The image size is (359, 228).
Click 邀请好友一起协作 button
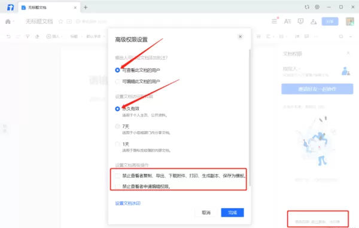coord(317,89)
